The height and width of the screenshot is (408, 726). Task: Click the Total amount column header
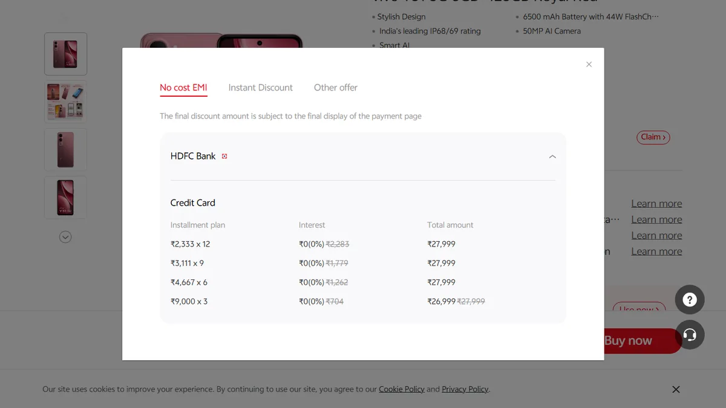point(450,225)
